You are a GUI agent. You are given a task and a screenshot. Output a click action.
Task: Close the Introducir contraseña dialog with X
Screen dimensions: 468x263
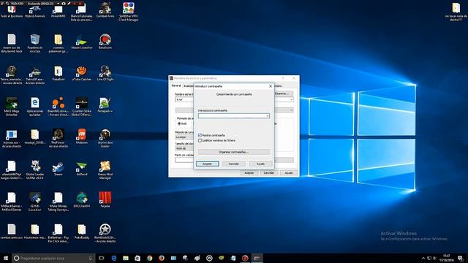[271, 86]
